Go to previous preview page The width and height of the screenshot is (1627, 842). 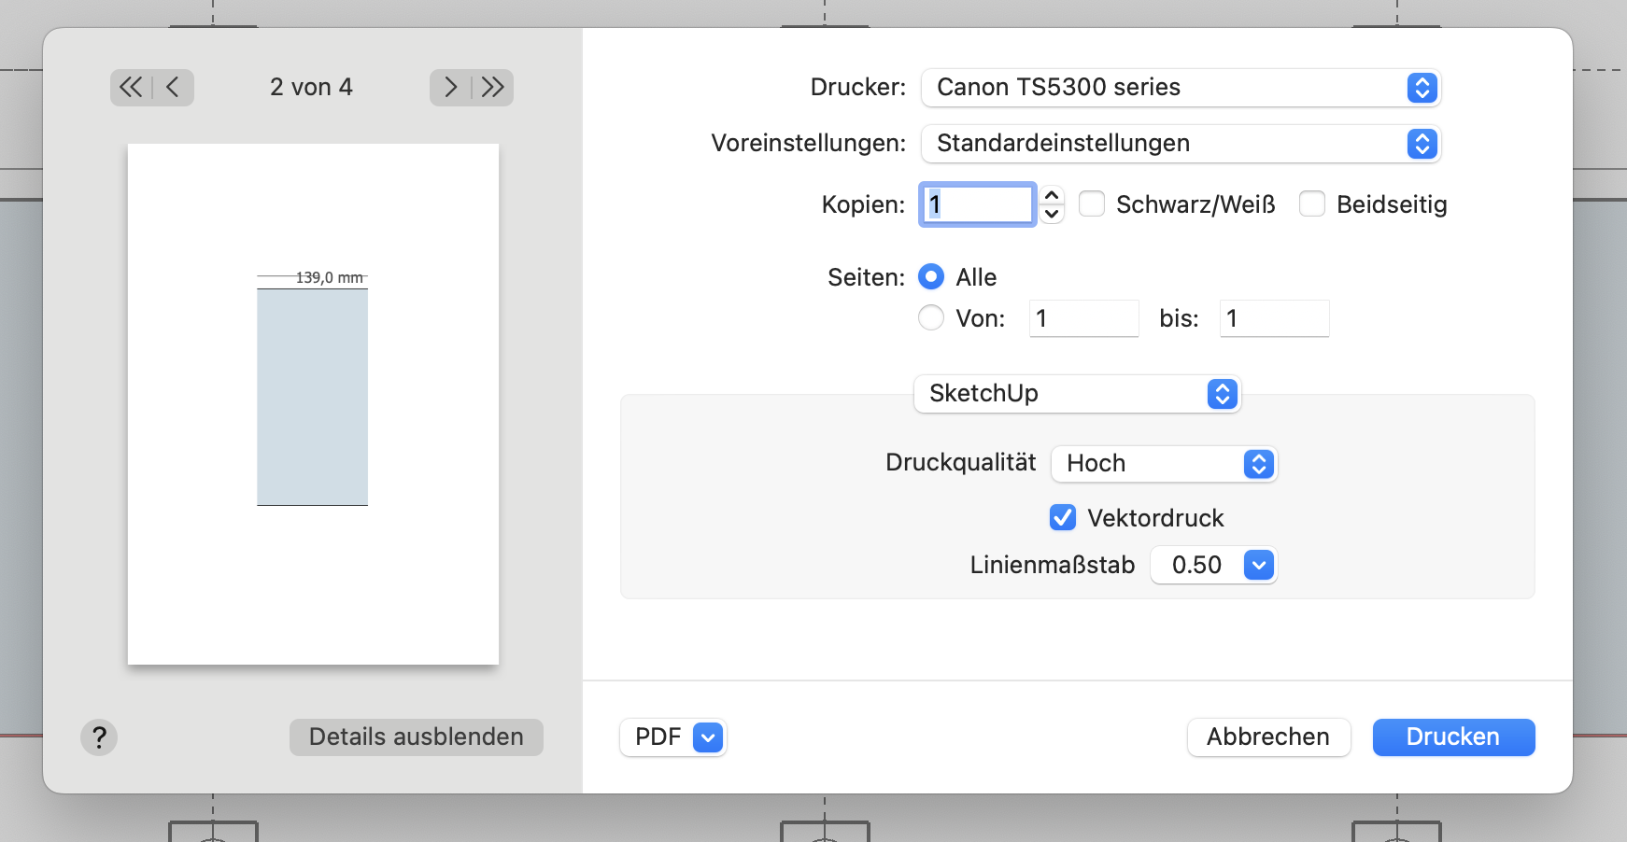tap(173, 88)
